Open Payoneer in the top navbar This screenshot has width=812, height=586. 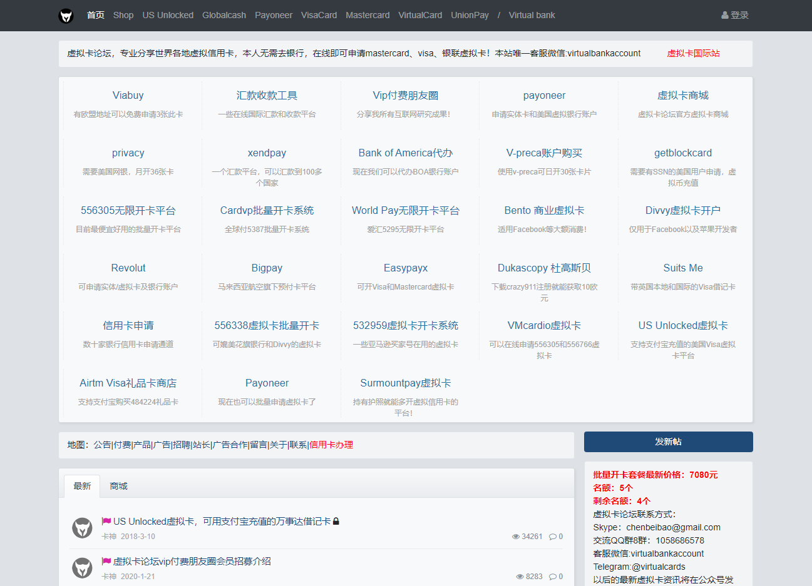click(274, 15)
